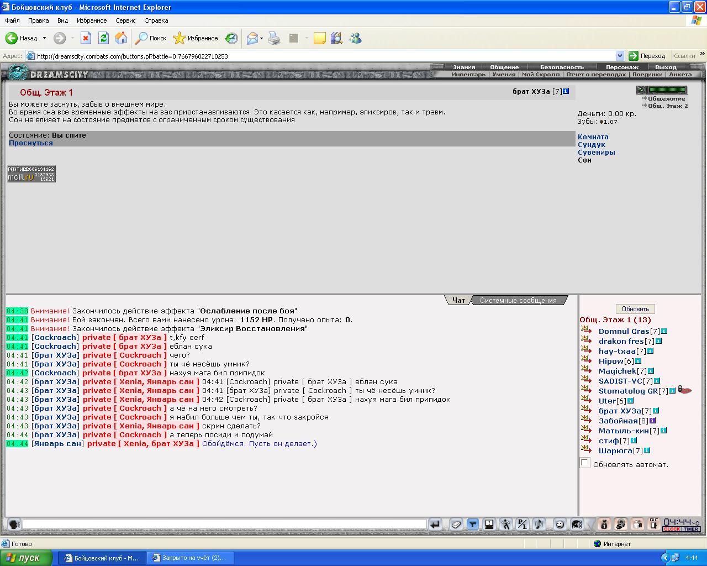Go to Комната link
This screenshot has width=707, height=566.
click(593, 137)
